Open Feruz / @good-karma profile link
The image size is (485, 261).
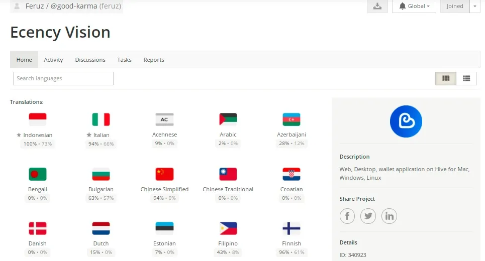73,6
